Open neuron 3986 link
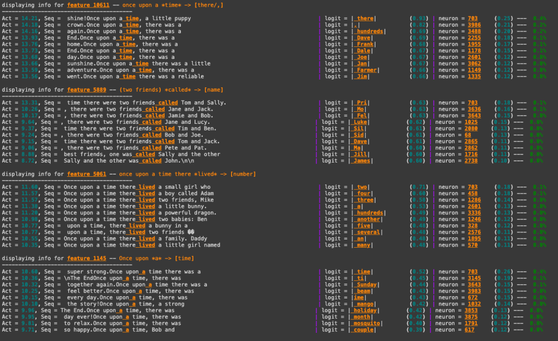This screenshot has height=341, width=558. pos(474,25)
